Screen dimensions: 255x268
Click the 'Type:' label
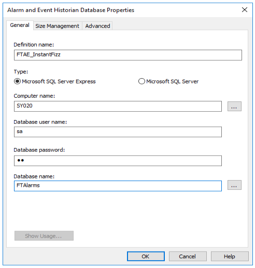click(21, 71)
